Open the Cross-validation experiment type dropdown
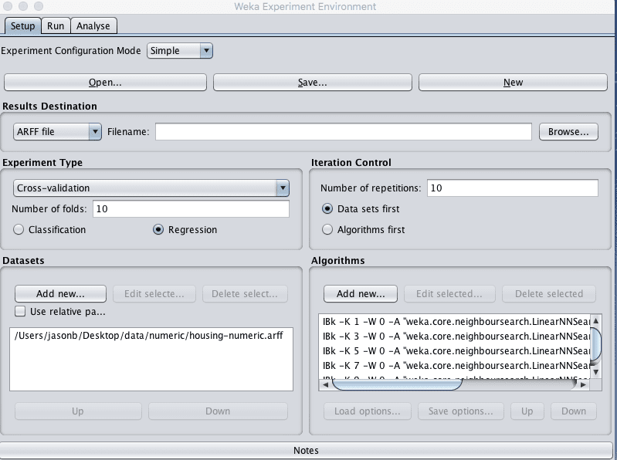Image resolution: width=617 pixels, height=460 pixels. coord(151,188)
